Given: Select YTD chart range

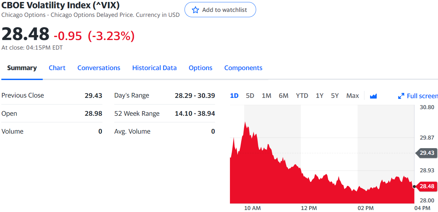Looking at the screenshot, I should coord(302,96).
